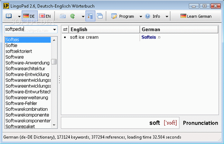This screenshot has width=224, height=144.
Task: Click word list scrollbar up arrow
Action: point(54,40)
